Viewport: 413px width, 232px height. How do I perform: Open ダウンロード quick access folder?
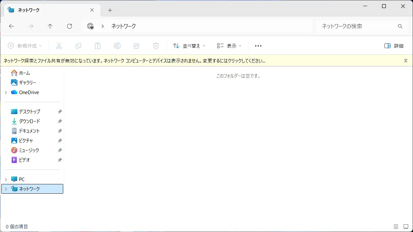[x=25, y=121]
